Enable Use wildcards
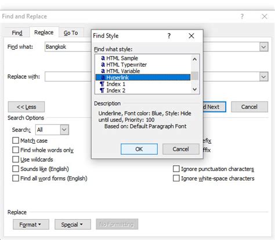The image size is (275, 240). [x=16, y=159]
